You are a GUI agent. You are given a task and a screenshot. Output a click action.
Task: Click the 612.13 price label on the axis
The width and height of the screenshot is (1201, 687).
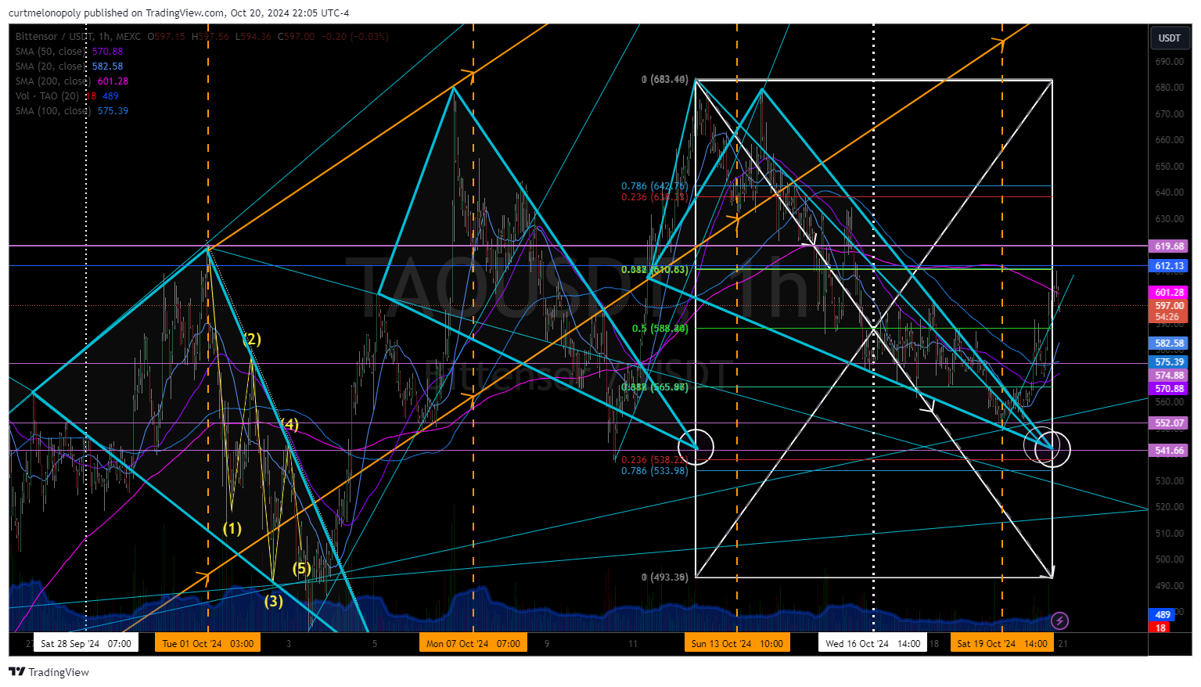pos(1169,266)
